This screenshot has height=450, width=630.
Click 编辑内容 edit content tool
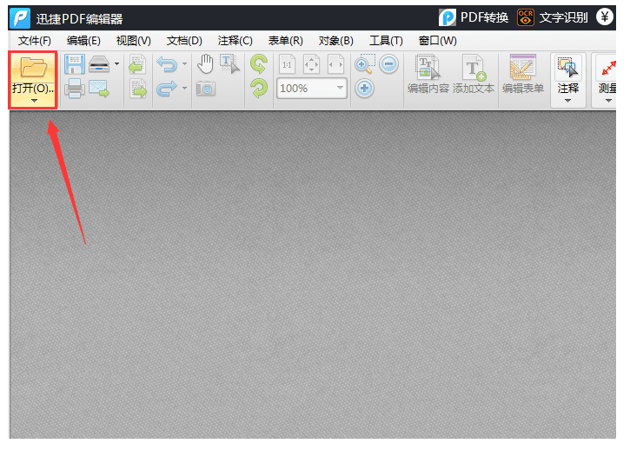(x=428, y=75)
